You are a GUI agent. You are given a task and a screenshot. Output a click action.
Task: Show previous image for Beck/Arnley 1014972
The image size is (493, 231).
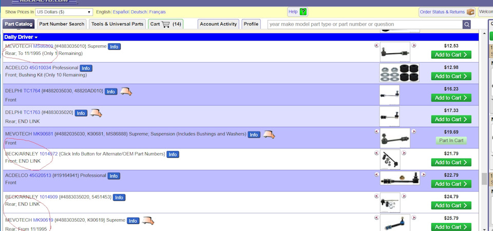[376, 153]
